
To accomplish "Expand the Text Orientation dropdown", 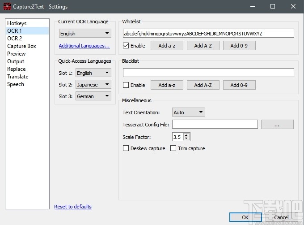I will [x=189, y=112].
